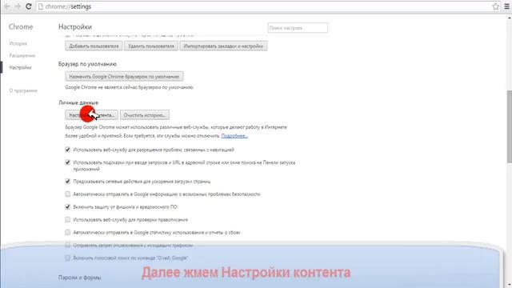Enable Do Not Track request checkbox

(x=67, y=245)
